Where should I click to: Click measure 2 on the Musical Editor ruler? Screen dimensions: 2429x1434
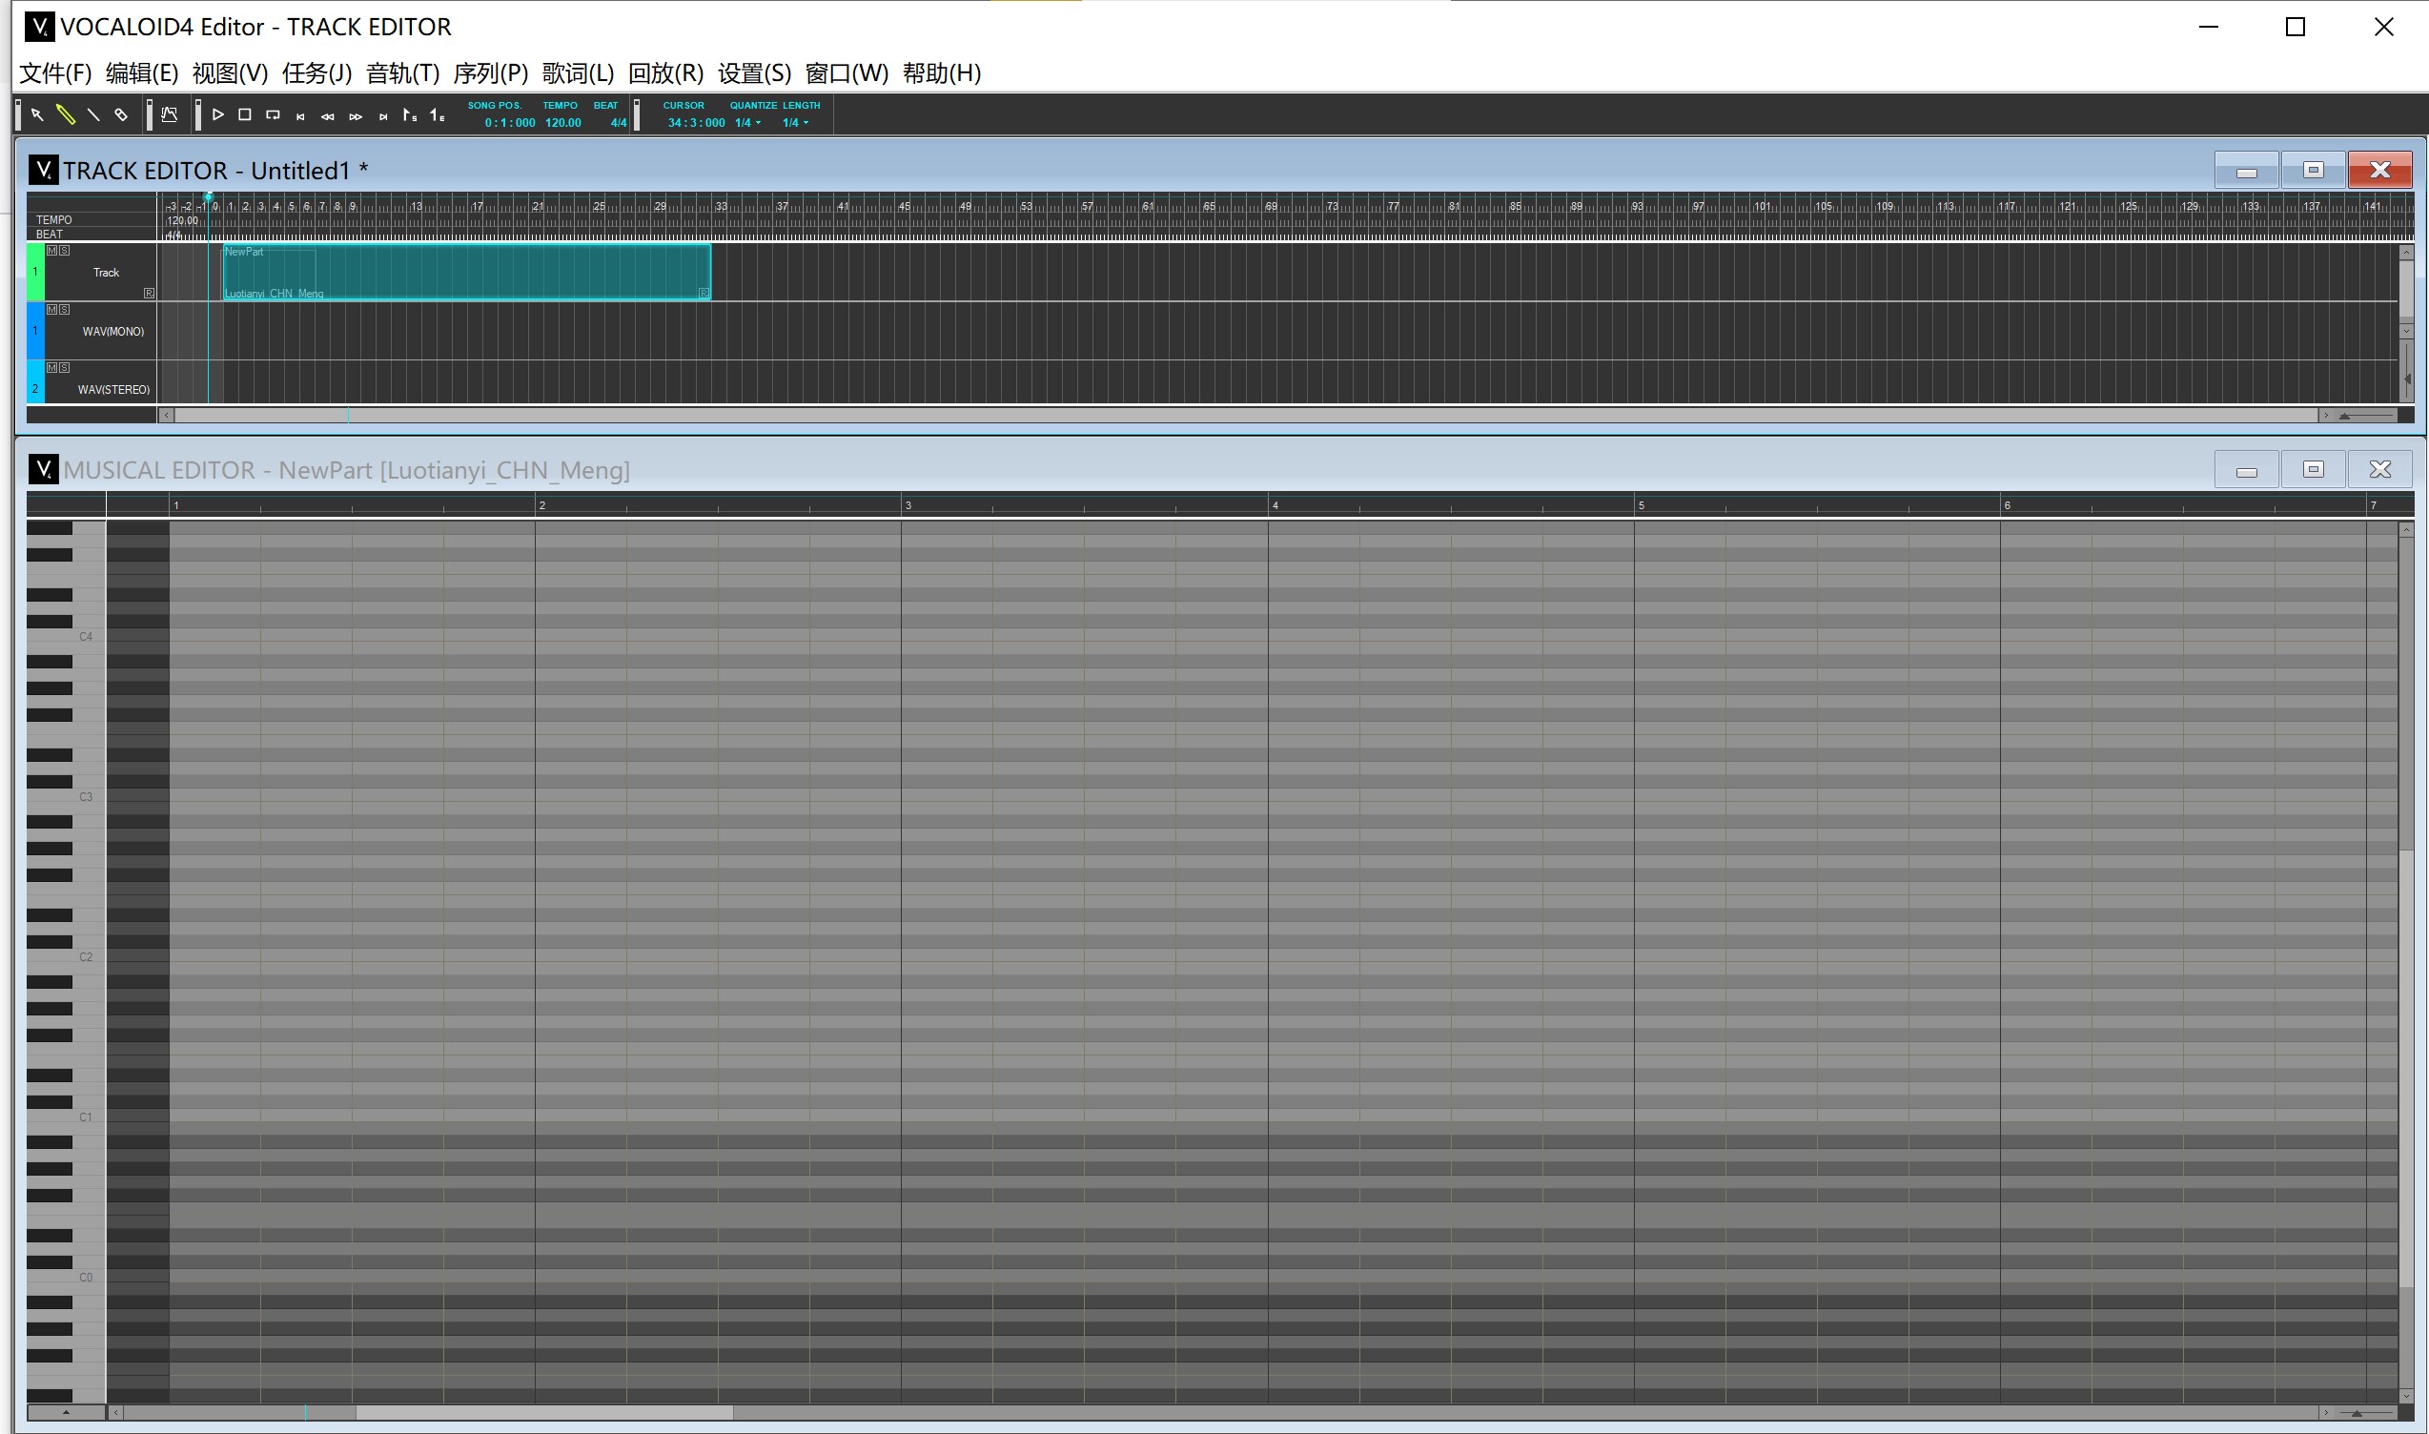click(542, 505)
